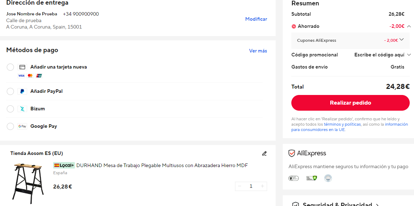
Task: Decrease the product quantity with minus button
Action: (240, 186)
